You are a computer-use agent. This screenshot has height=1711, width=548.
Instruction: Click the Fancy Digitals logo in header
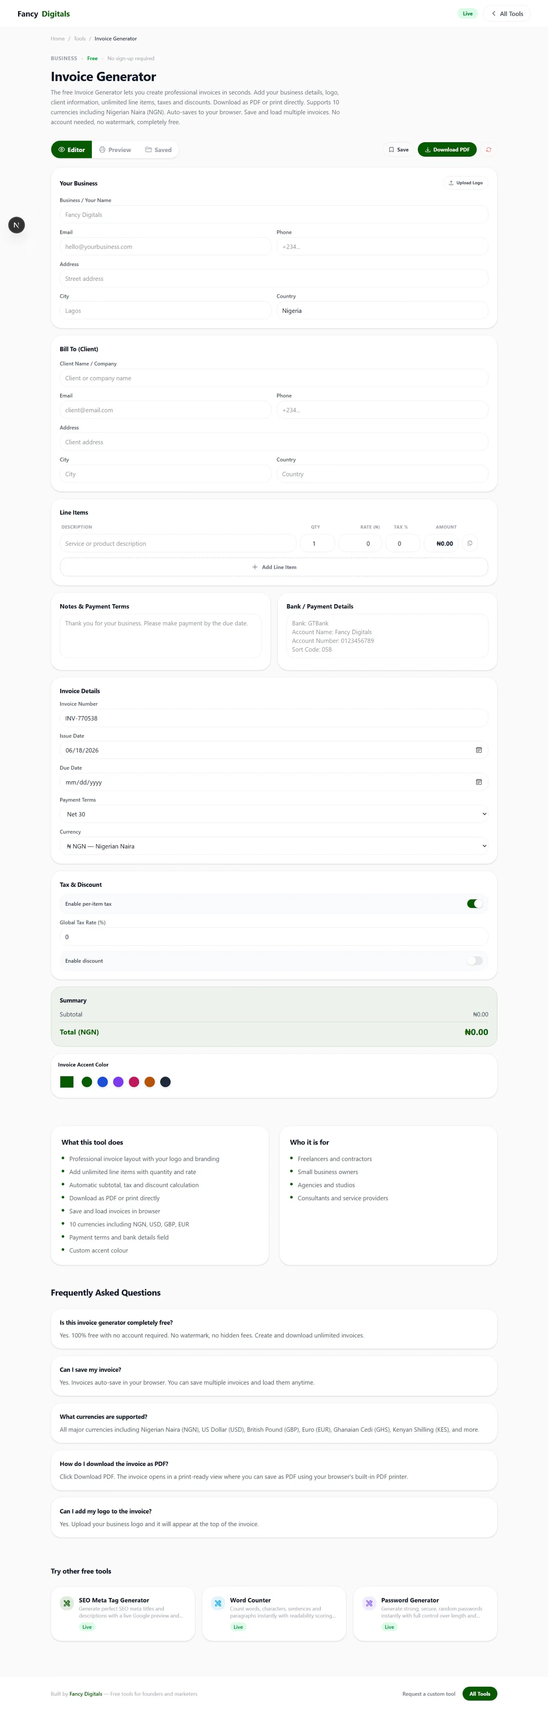coord(44,14)
